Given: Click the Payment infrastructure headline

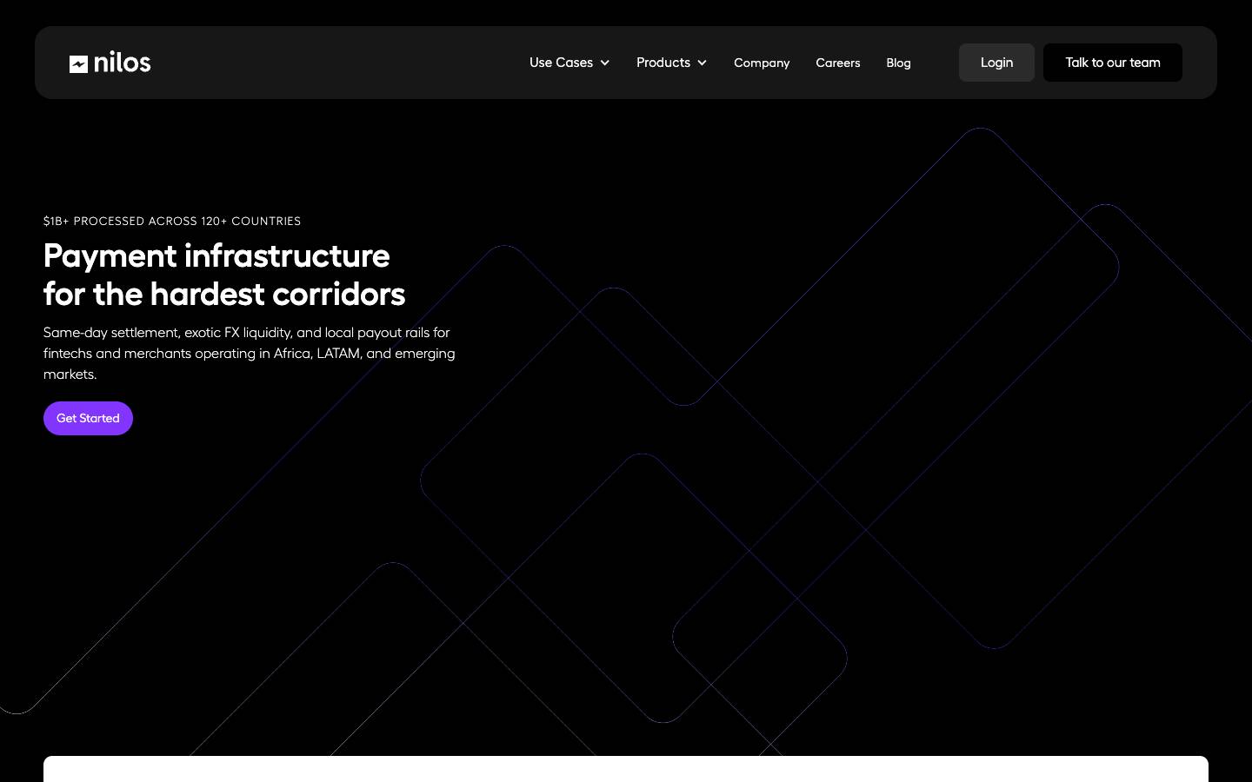Looking at the screenshot, I should point(224,275).
